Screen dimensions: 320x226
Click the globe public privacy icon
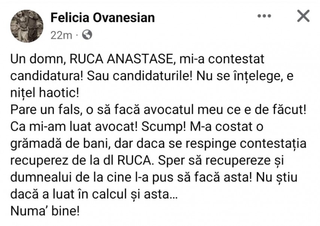click(x=86, y=35)
